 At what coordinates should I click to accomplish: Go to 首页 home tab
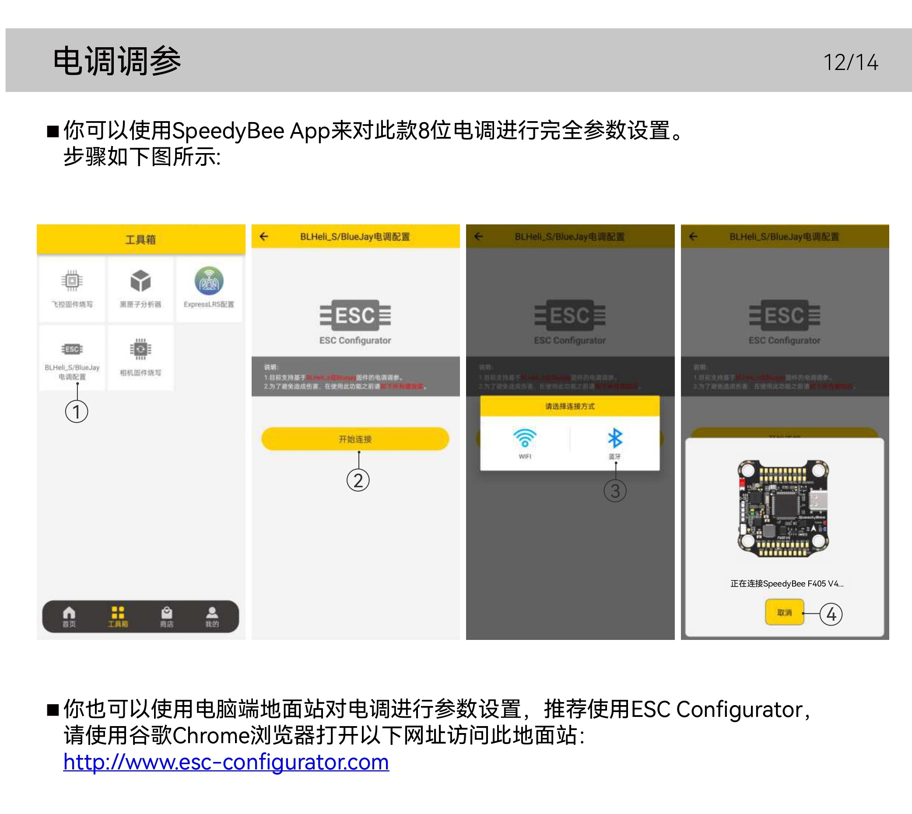(69, 617)
